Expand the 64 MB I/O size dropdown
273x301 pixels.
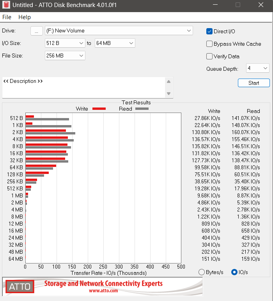click(x=115, y=43)
